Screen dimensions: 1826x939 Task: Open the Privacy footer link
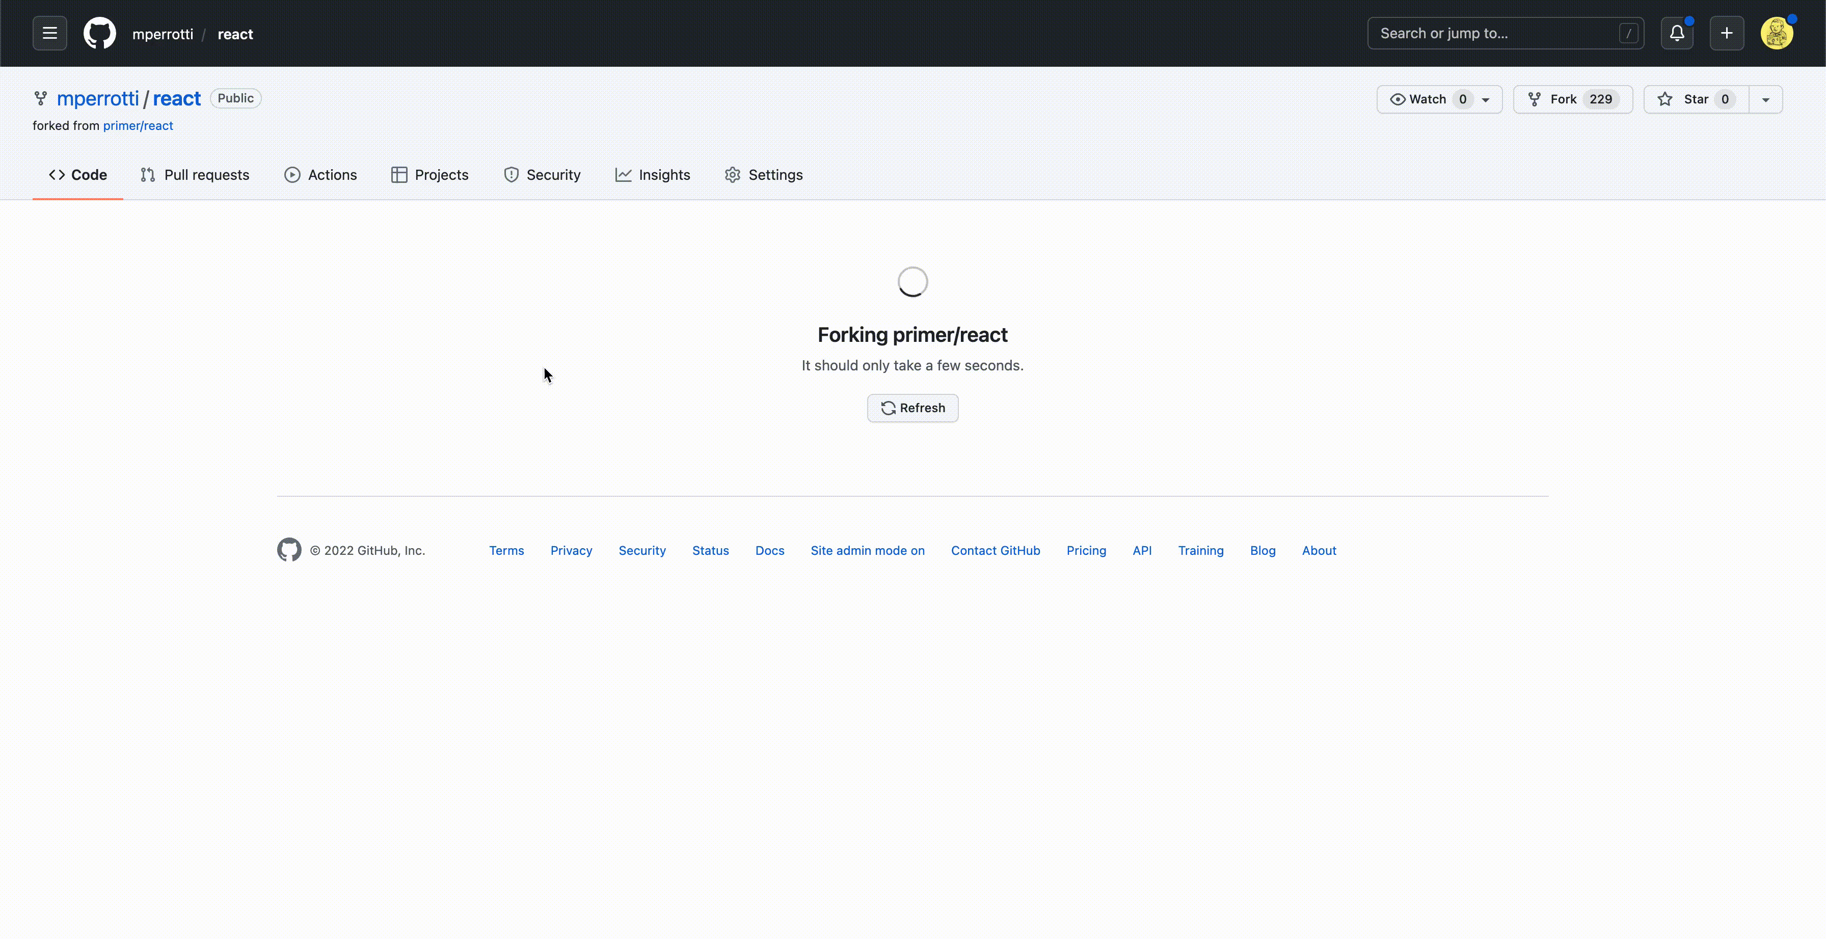571,551
